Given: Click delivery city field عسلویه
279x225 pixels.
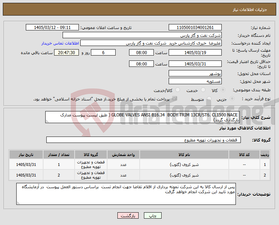Looking at the screenshot, I should (x=195, y=81).
